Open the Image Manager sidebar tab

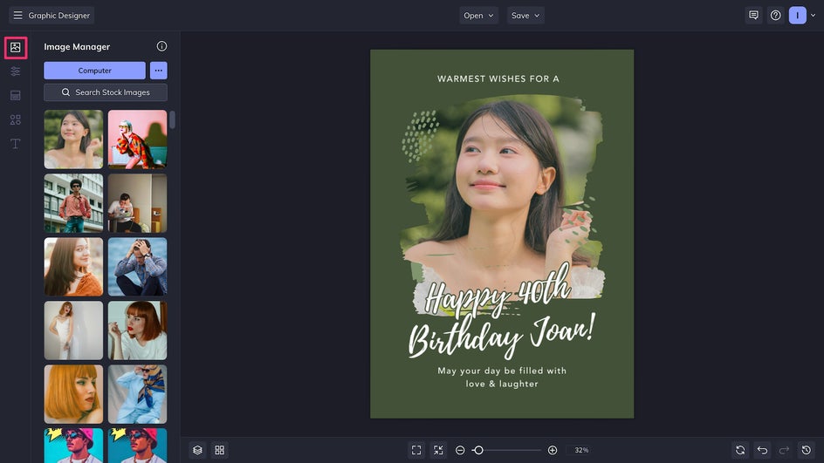15,47
